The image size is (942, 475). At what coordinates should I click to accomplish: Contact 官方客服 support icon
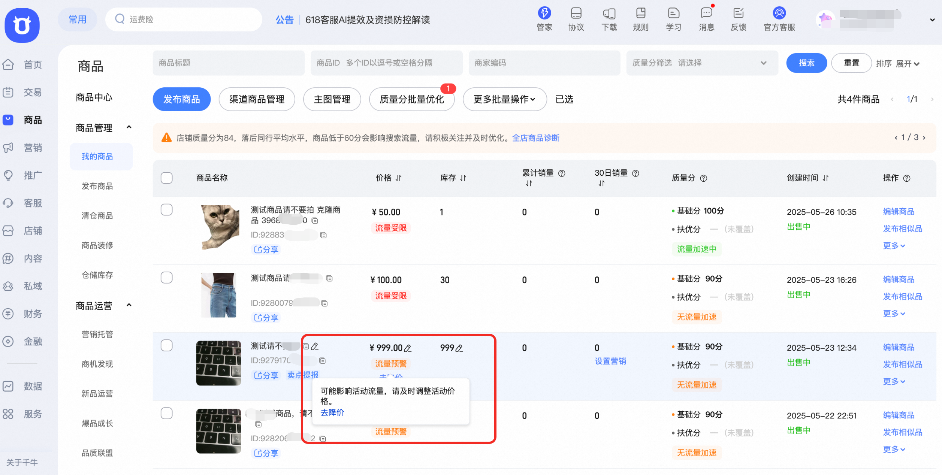pos(779,19)
